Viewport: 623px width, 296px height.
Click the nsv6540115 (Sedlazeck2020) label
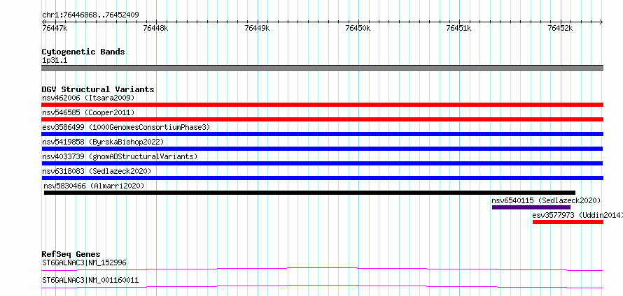(546, 200)
